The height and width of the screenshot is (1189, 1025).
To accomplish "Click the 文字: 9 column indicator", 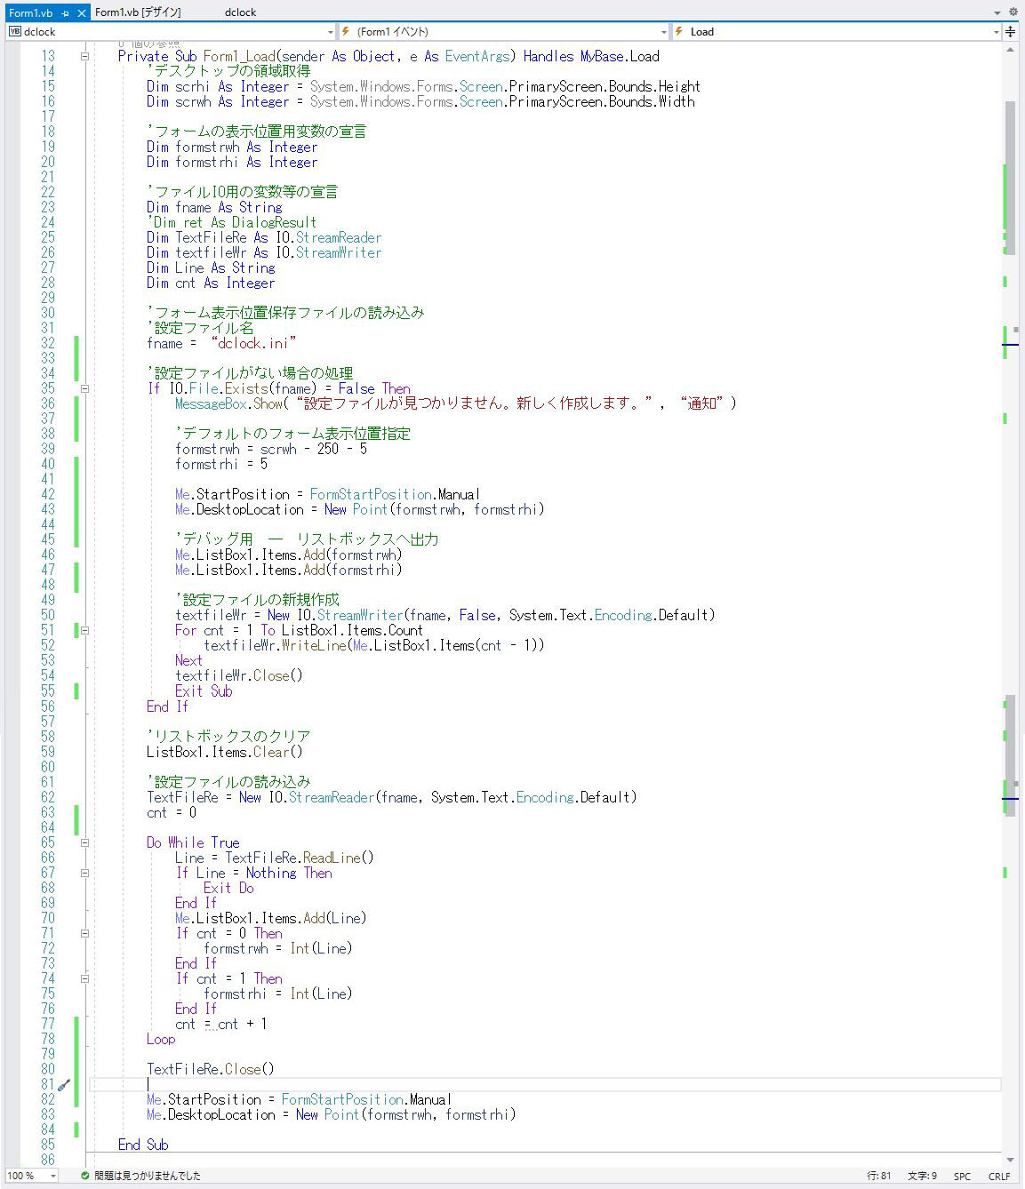I will pos(922,1176).
